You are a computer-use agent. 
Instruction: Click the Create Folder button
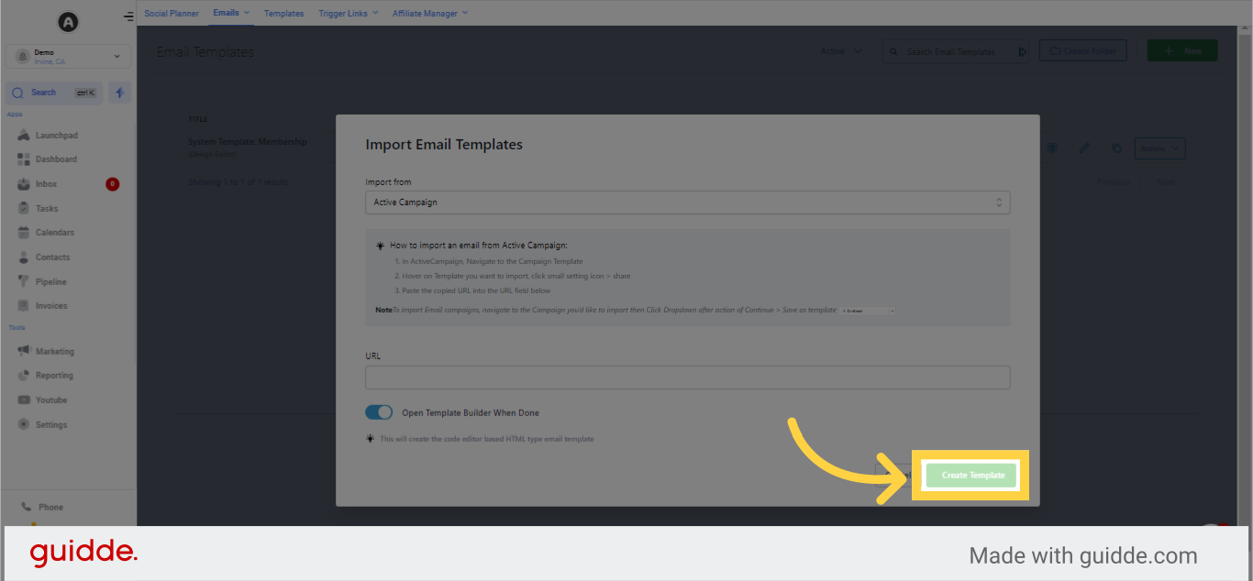click(x=1082, y=51)
